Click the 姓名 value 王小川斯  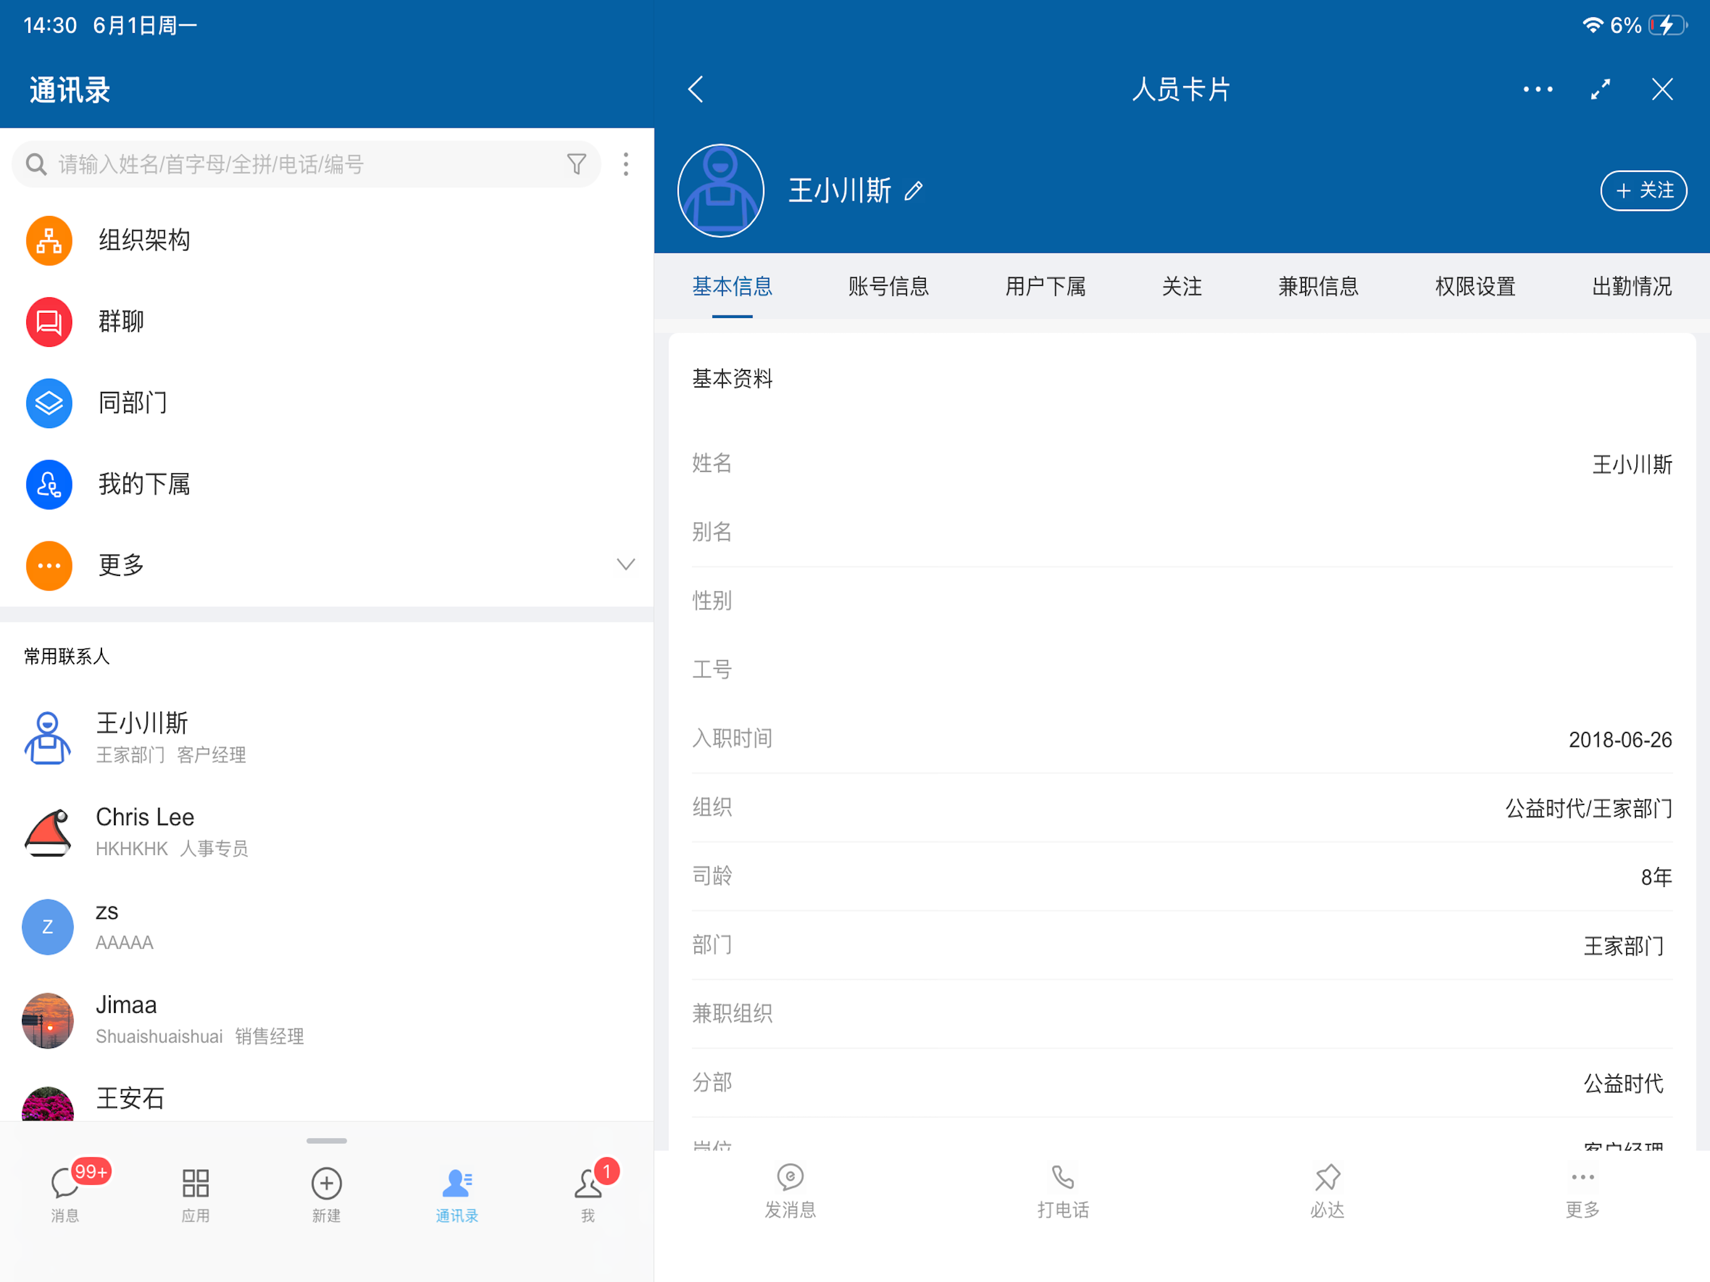(x=1632, y=464)
